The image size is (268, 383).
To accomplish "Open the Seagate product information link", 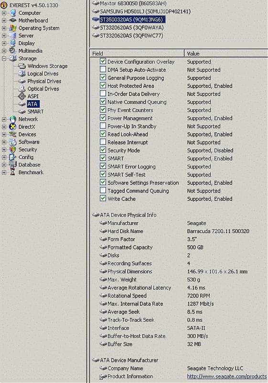I will [227, 376].
